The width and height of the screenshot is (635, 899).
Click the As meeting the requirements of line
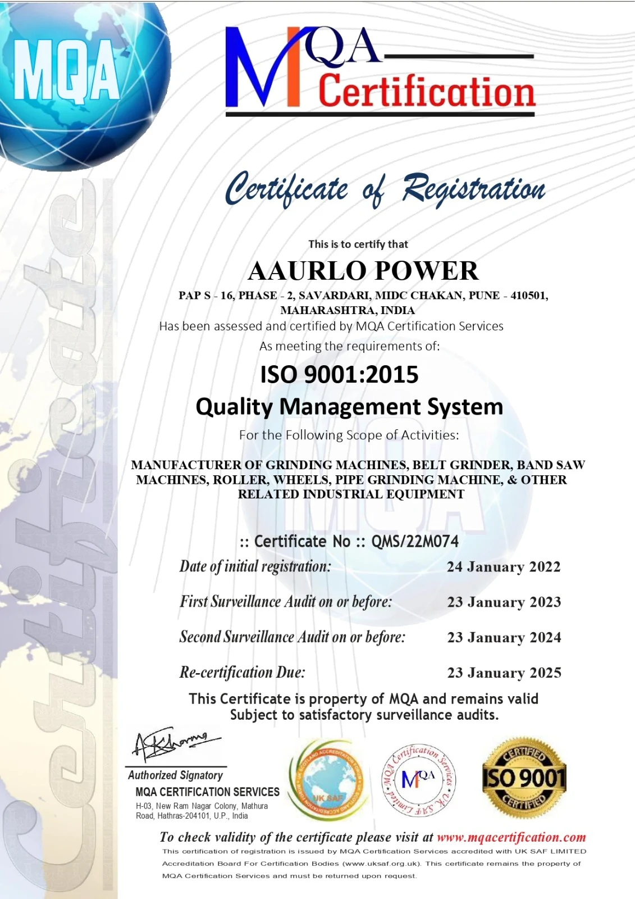[x=349, y=346]
